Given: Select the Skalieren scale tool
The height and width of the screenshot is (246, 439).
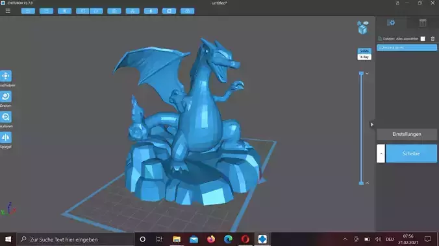Looking at the screenshot, I should coord(6,117).
